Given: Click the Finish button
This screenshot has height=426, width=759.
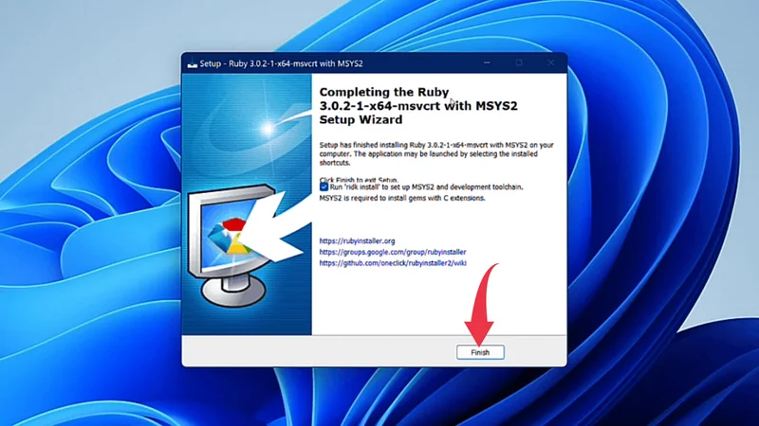Looking at the screenshot, I should point(479,351).
